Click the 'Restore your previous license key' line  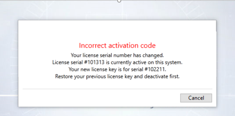coord(117,76)
